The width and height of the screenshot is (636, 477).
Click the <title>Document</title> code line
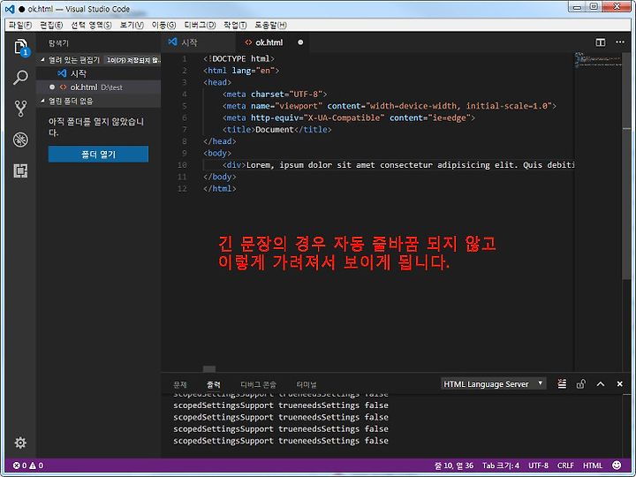pos(277,130)
